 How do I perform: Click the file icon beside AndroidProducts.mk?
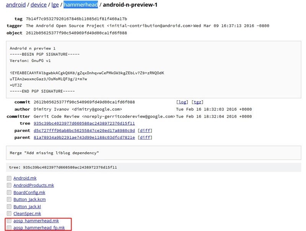(x=9, y=185)
